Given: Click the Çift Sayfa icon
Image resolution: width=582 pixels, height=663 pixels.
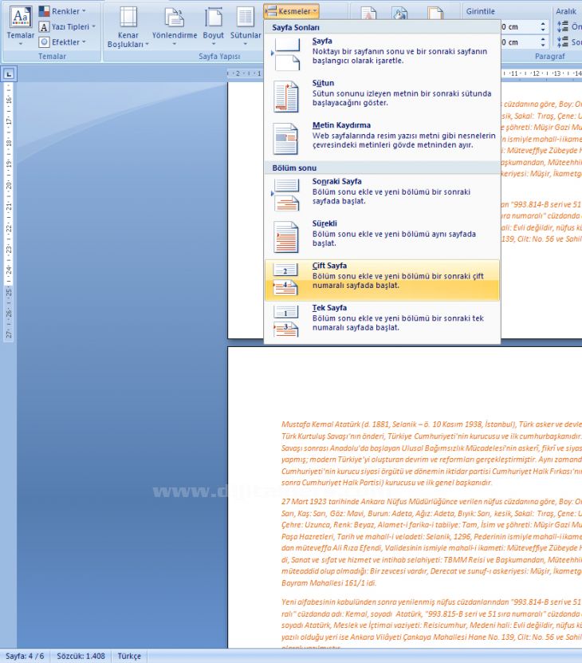Looking at the screenshot, I should [x=285, y=279].
